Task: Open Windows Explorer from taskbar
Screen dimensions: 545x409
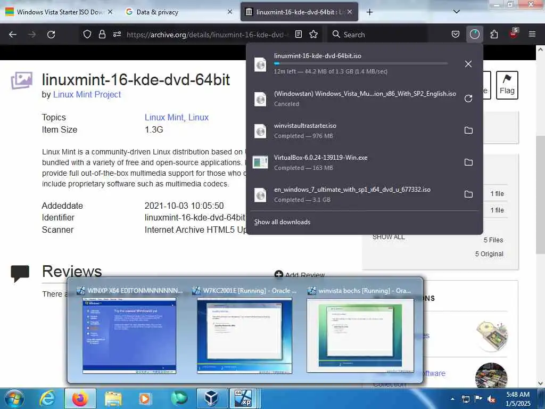Action: (113, 398)
